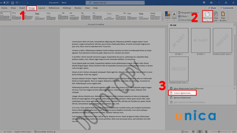This screenshot has height=133, width=237.
Task: Open the Draw tab
Action: 13,8
